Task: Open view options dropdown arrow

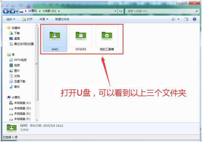Action: (178, 19)
